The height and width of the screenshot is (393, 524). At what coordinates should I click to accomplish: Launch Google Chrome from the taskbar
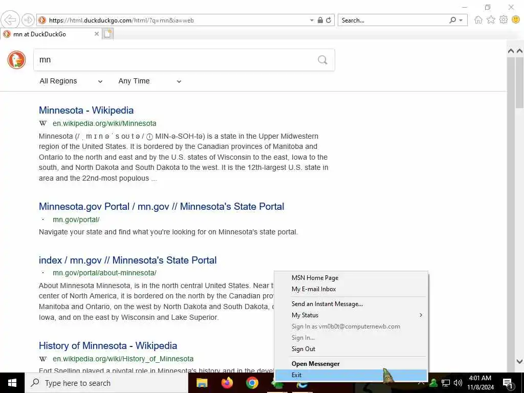pos(252,383)
